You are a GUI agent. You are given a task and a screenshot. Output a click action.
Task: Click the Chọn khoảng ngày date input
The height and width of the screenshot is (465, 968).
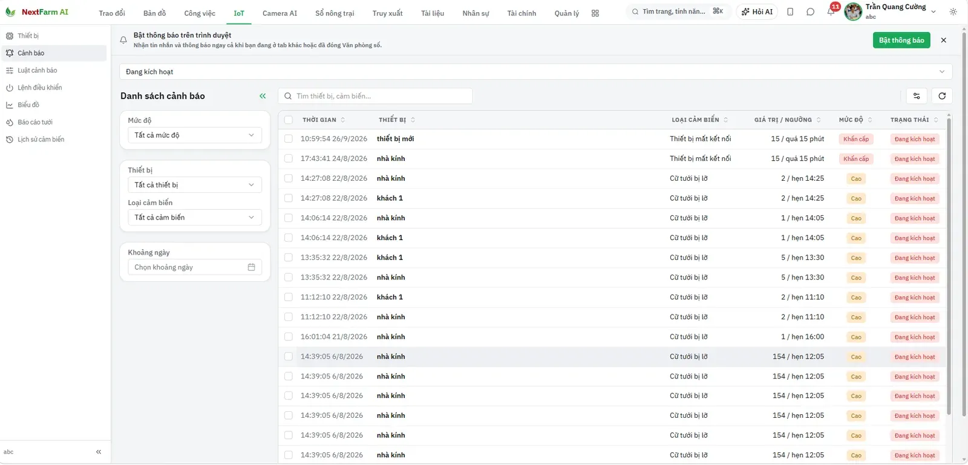click(195, 267)
